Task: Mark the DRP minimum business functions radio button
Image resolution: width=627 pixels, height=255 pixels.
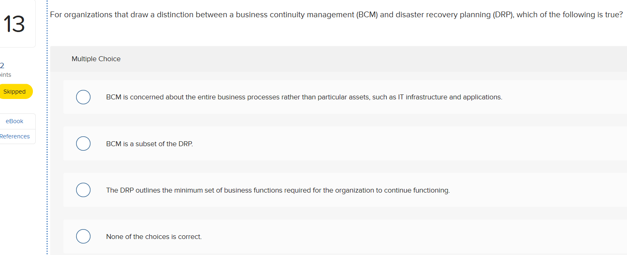Action: 83,190
